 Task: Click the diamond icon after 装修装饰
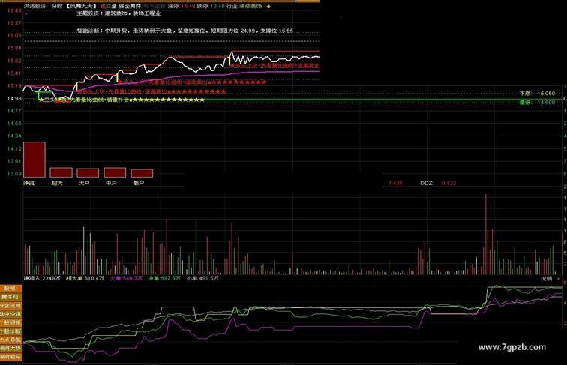click(x=268, y=7)
